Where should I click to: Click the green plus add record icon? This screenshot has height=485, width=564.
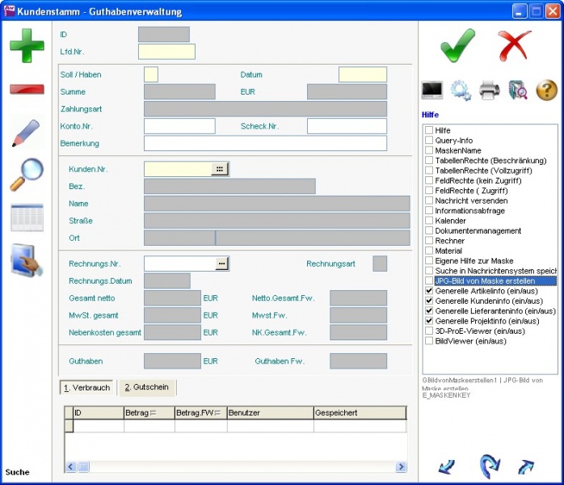pos(27,45)
